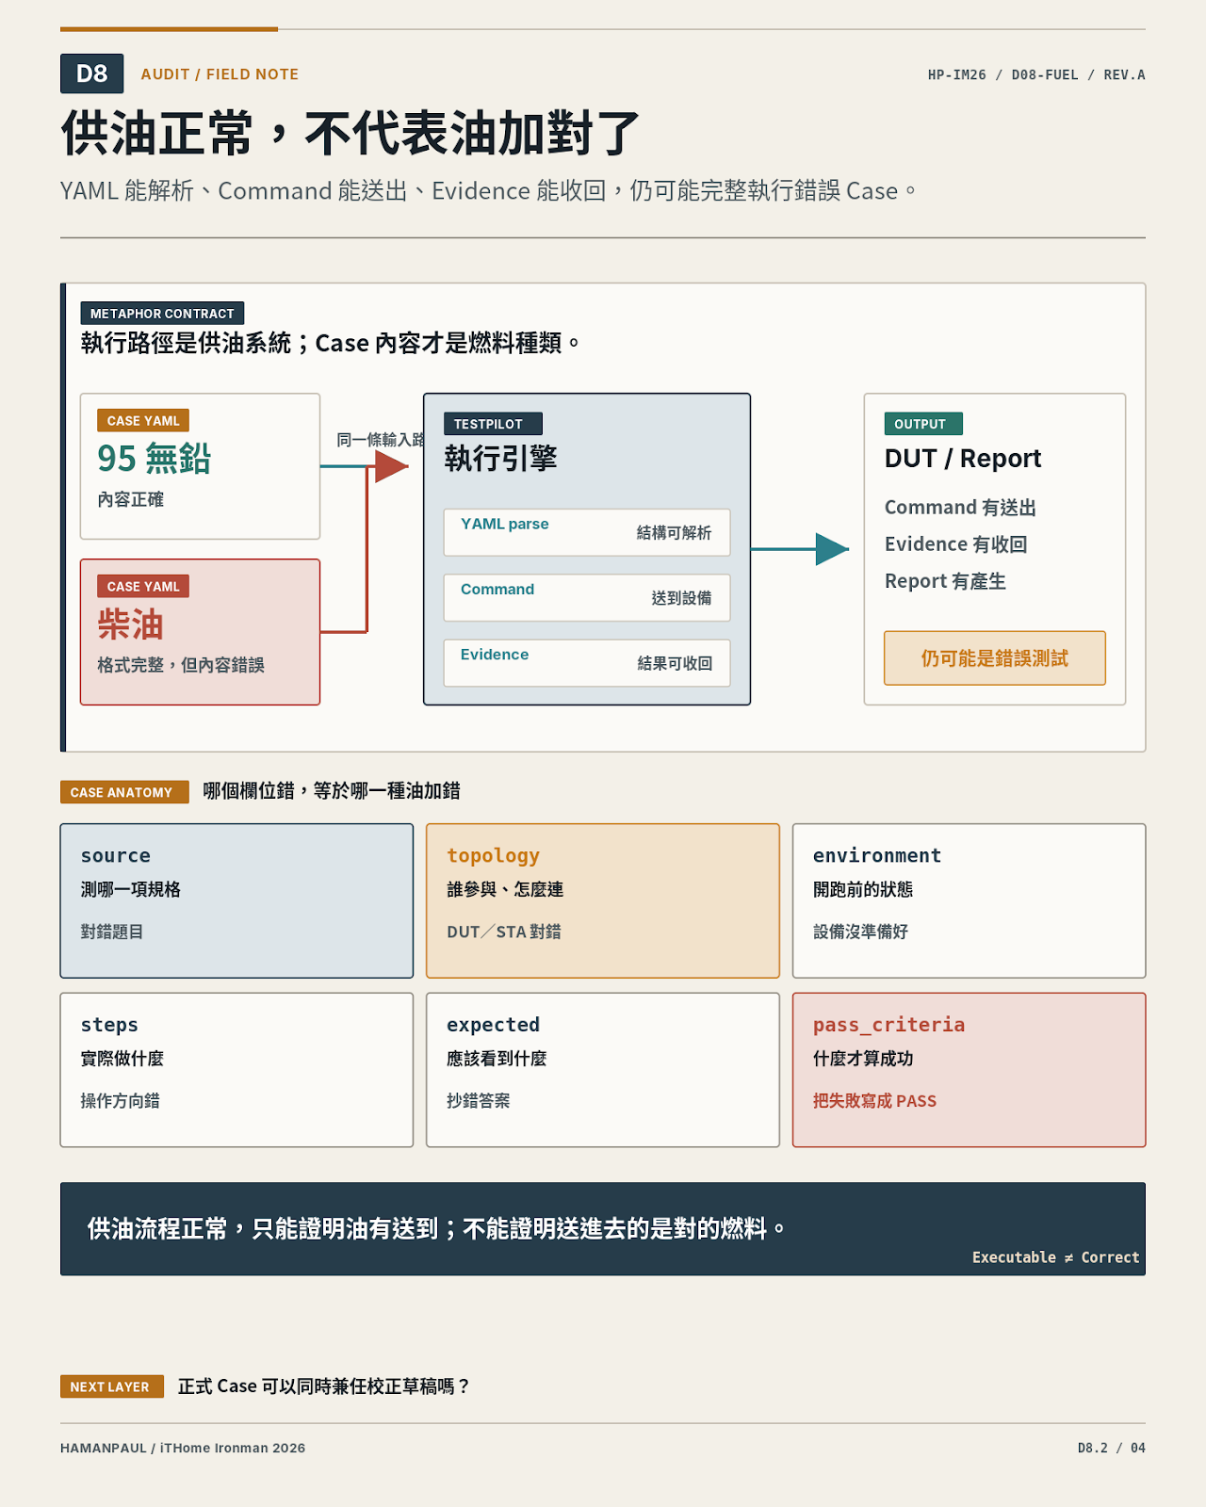Click the Executable ≠ Correct note
Image resolution: width=1206 pixels, height=1507 pixels.
pos(1055,1257)
